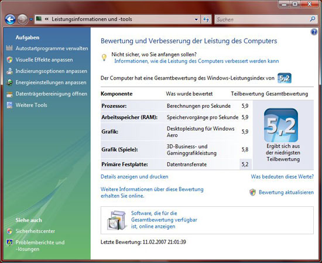Maximize the window
The height and width of the screenshot is (263, 322).
[295, 4]
